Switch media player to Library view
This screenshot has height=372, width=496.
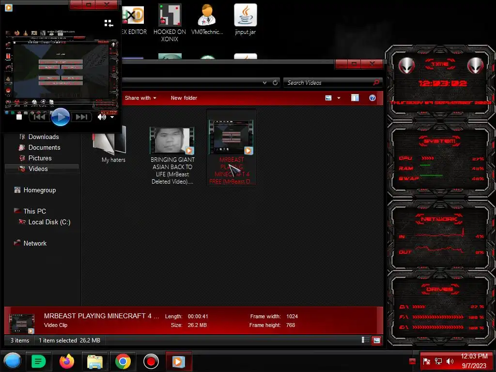click(108, 23)
